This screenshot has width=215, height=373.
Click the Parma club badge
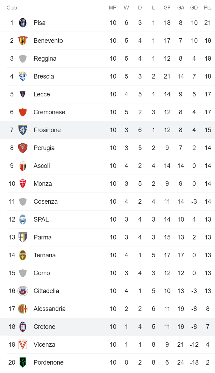coord(23,237)
